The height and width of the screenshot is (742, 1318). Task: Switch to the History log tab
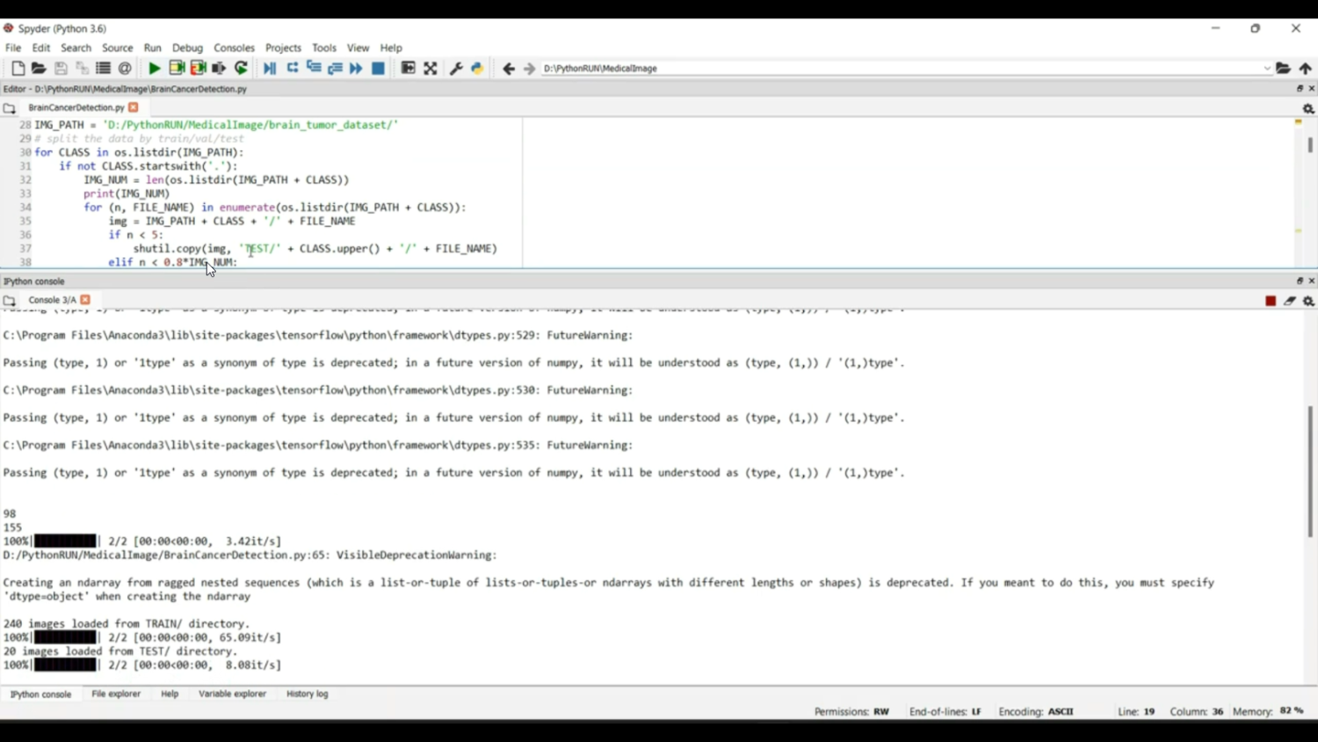pos(307,695)
